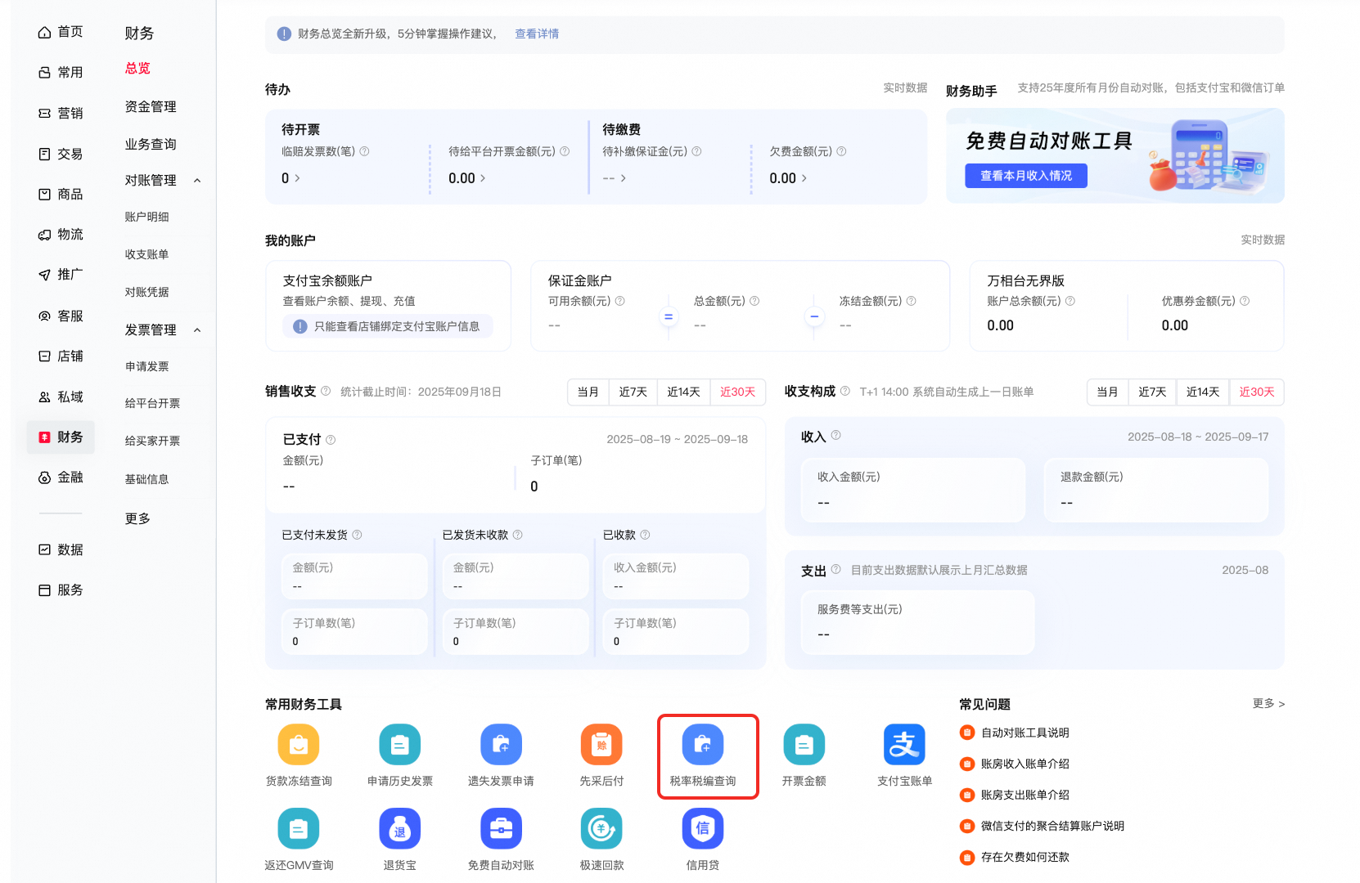1360x883 pixels.
Task: Open 常用 in the left sidebar
Action: tap(61, 73)
